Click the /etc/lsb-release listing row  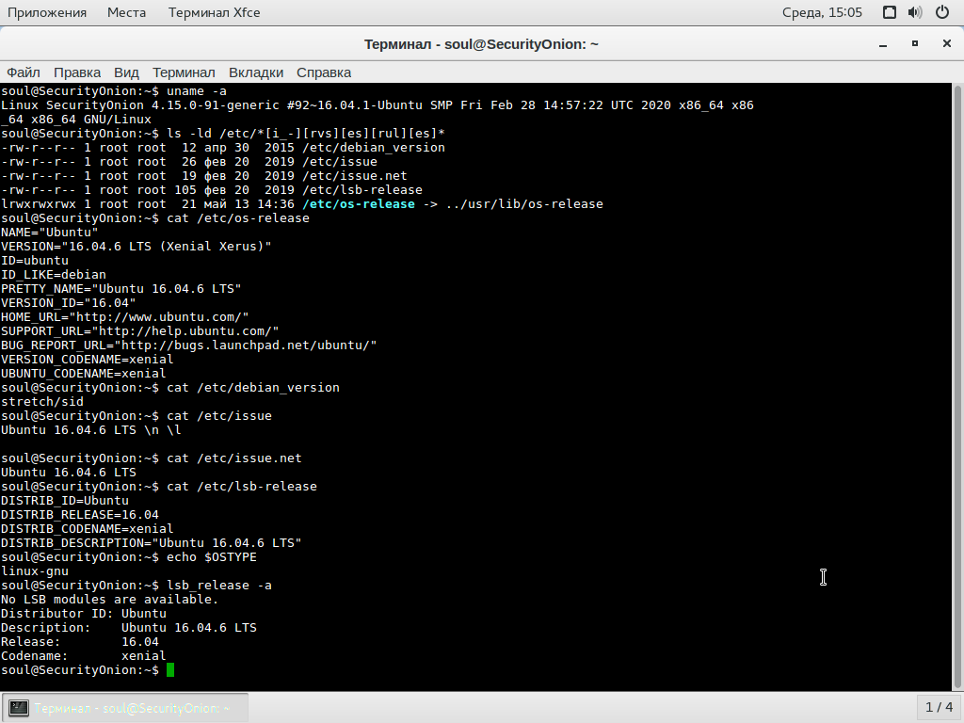[212, 190]
